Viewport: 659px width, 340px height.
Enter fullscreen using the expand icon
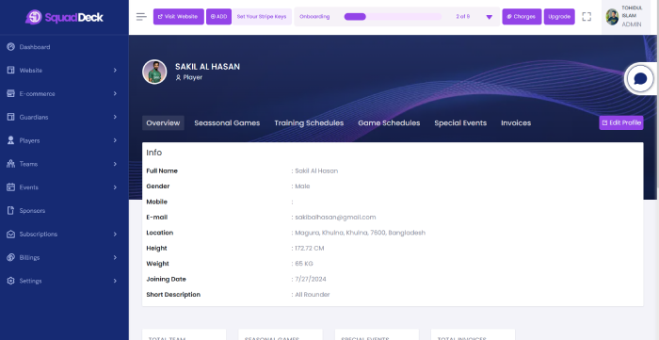[587, 17]
